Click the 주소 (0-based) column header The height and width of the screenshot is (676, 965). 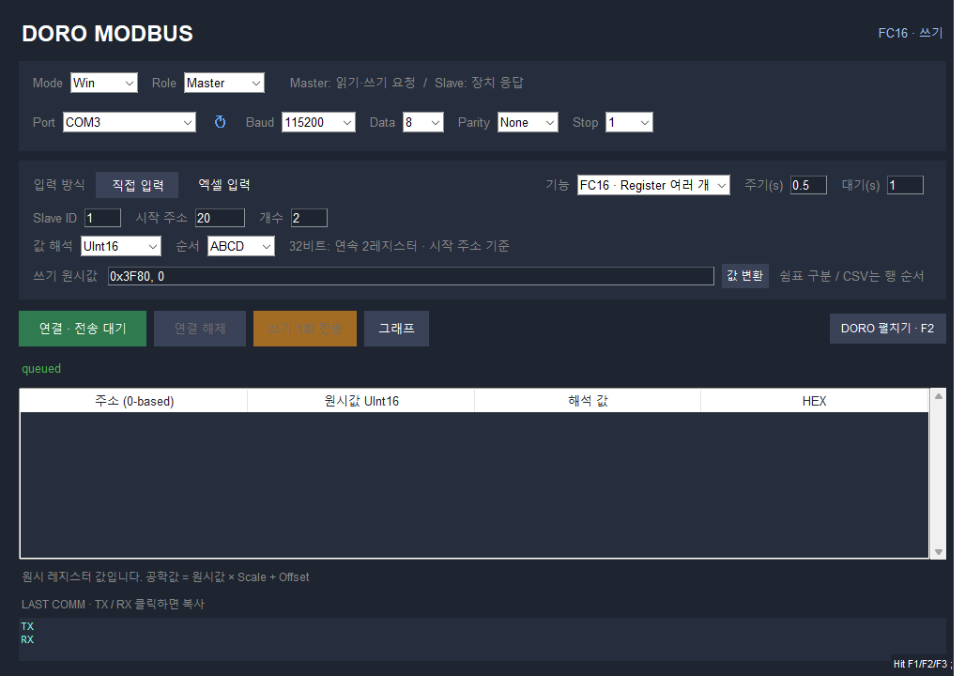[134, 401]
